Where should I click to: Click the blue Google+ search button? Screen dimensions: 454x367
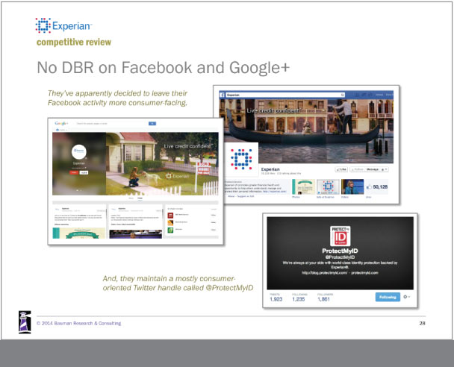pos(152,124)
